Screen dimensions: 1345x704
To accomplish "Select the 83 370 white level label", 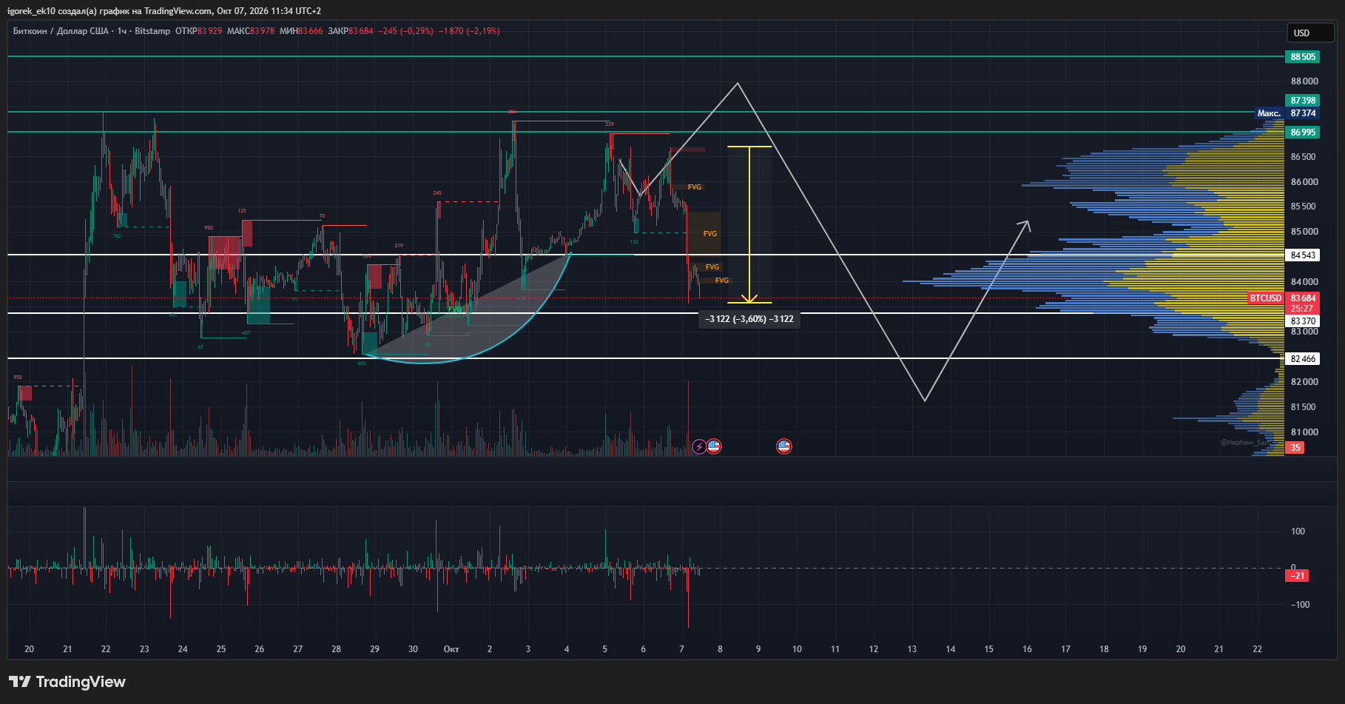I will pyautogui.click(x=1303, y=321).
